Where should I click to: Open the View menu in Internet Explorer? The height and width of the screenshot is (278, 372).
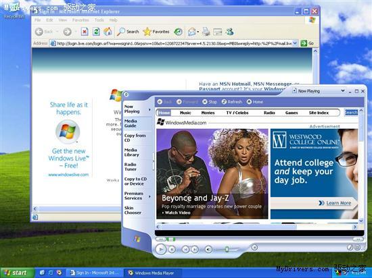[x=63, y=20]
